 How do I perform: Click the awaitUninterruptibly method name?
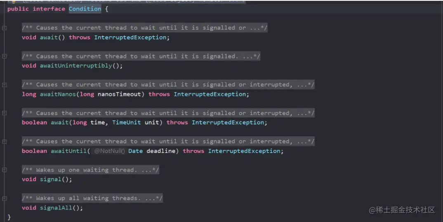click(76, 66)
